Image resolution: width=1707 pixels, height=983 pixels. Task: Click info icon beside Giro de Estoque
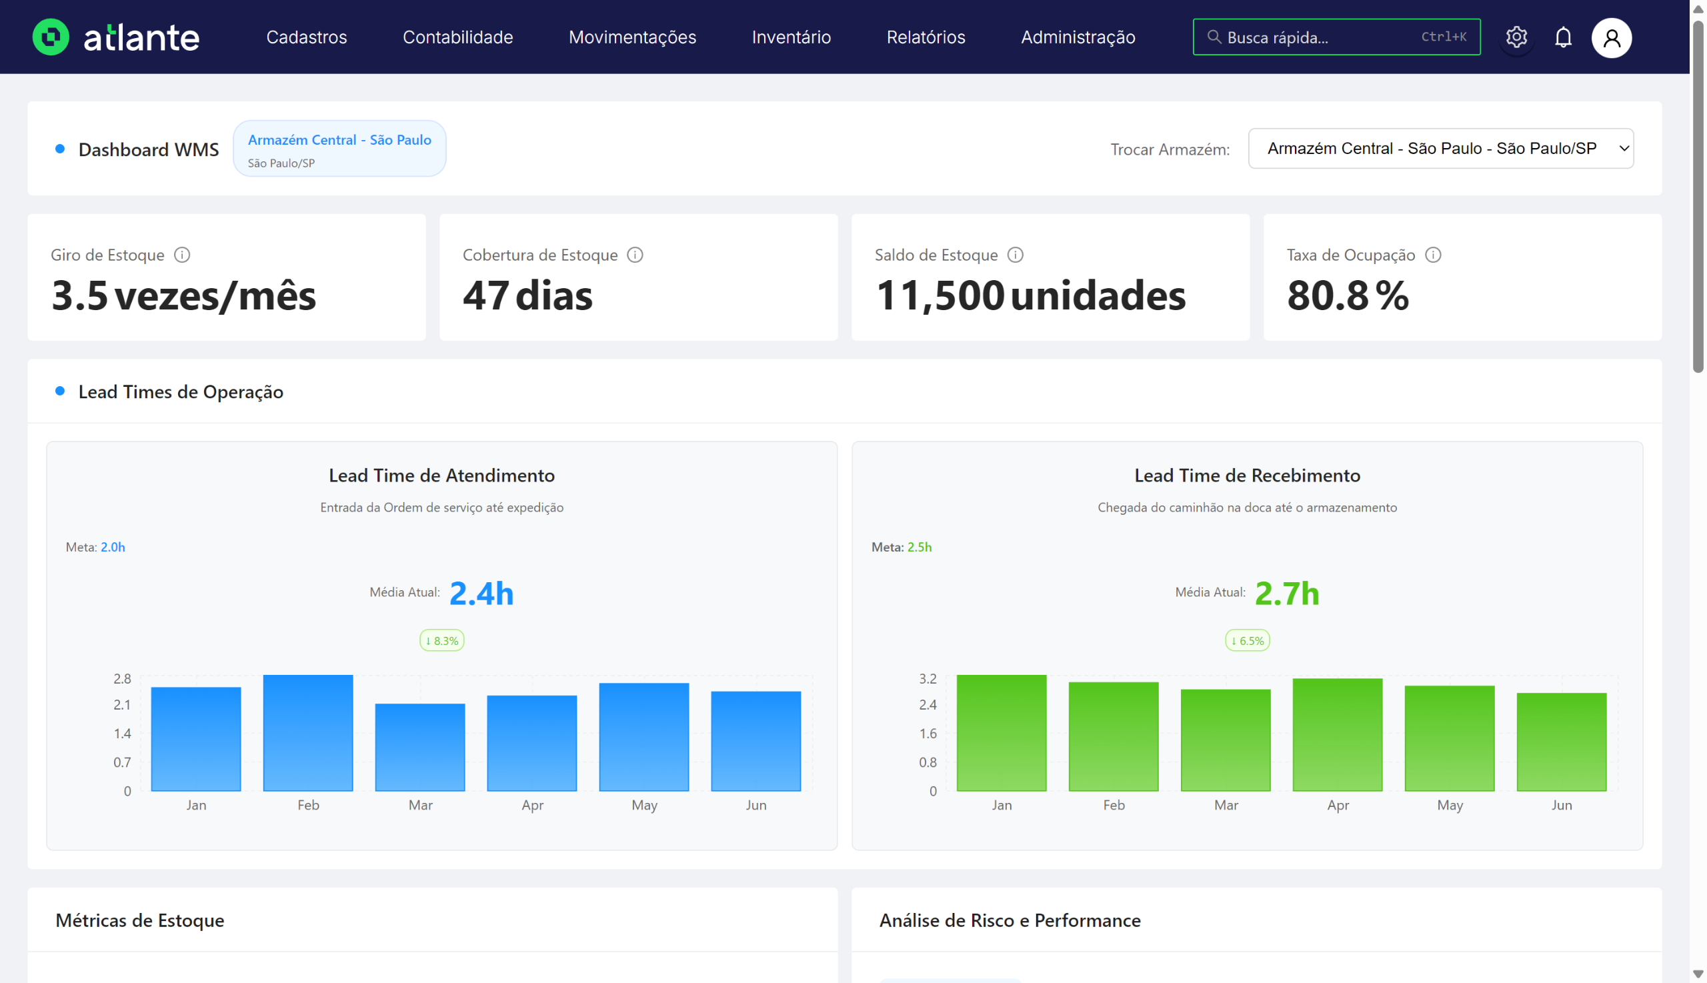(x=182, y=255)
